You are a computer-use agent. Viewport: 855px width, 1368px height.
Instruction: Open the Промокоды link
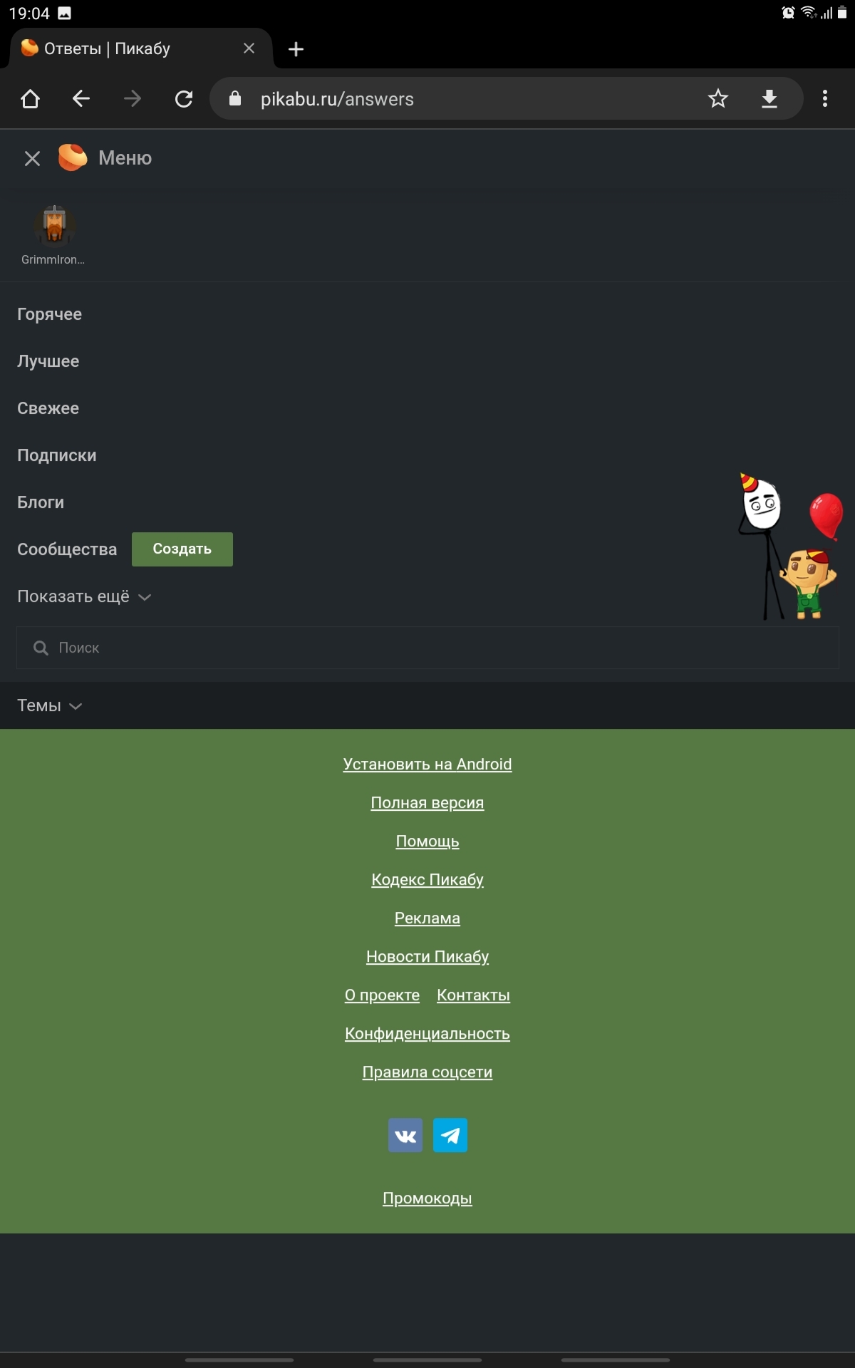click(427, 1198)
